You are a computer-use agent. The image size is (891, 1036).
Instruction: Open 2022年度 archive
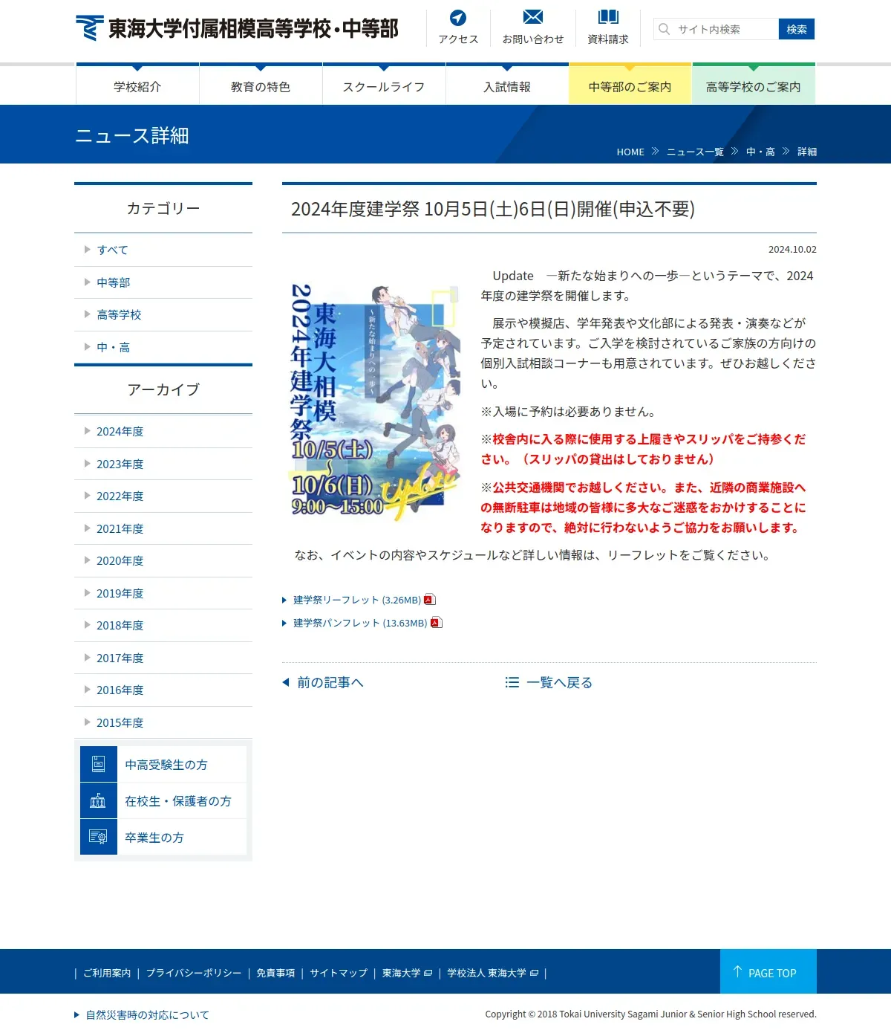pos(163,496)
